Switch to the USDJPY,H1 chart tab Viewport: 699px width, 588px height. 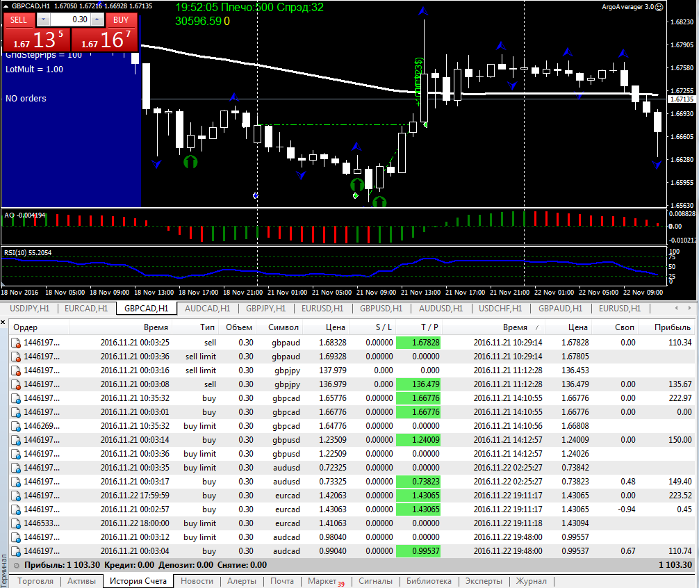pyautogui.click(x=29, y=309)
